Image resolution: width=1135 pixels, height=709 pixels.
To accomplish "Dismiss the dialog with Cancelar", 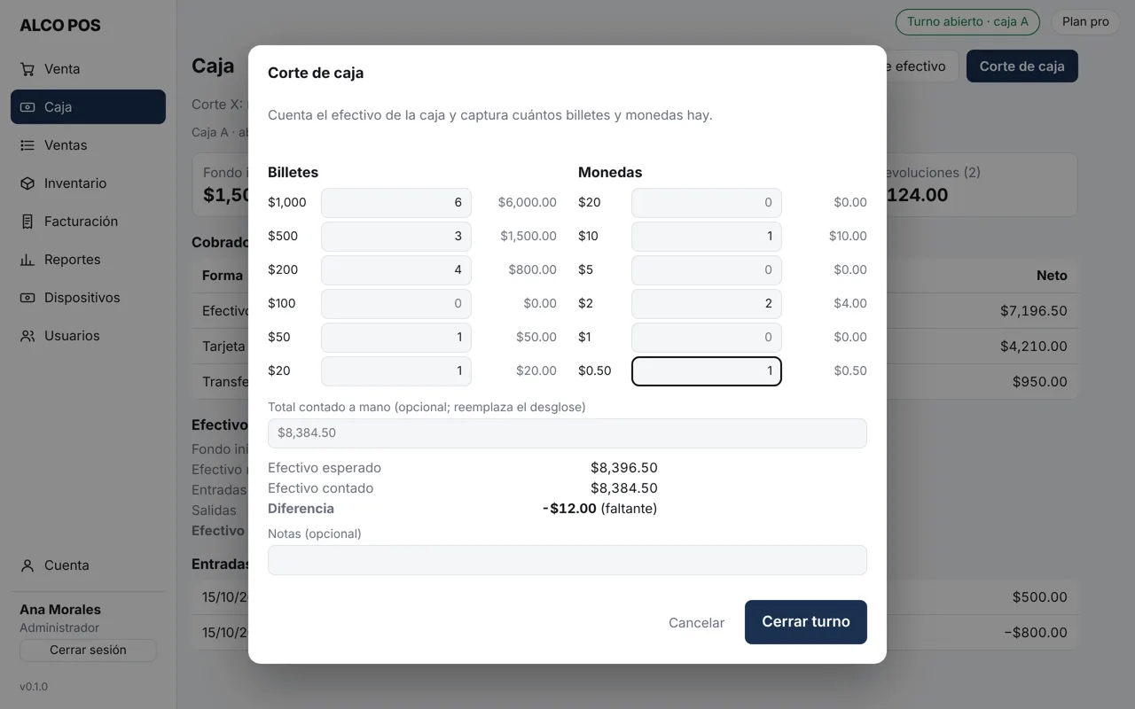I will coord(696,623).
